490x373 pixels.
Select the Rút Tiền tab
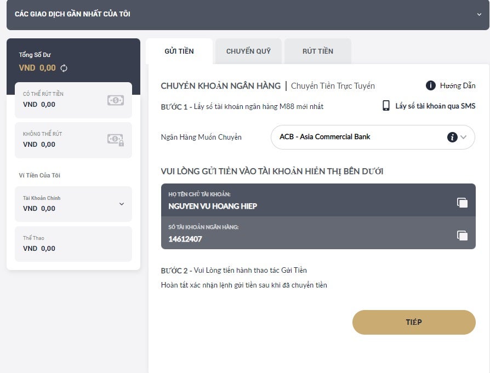318,51
